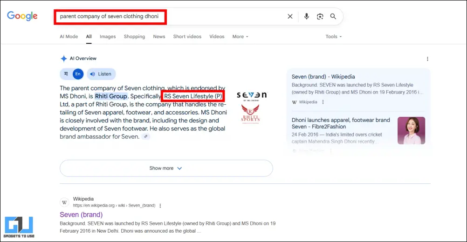Screen dimensions: 467x242
Task: Click highlighted Rhiti Group text
Action: tap(111, 96)
